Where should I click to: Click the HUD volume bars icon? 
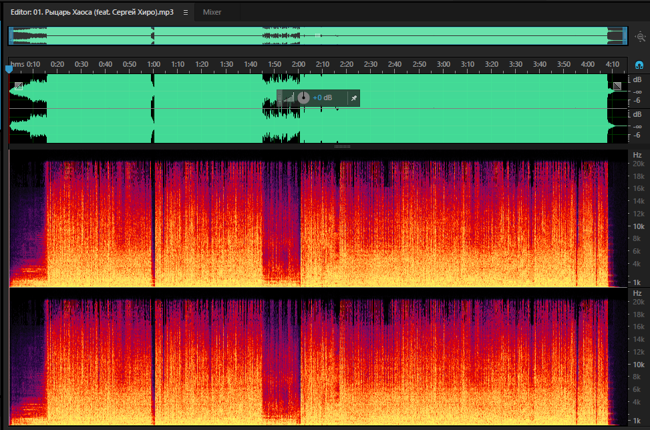(289, 97)
